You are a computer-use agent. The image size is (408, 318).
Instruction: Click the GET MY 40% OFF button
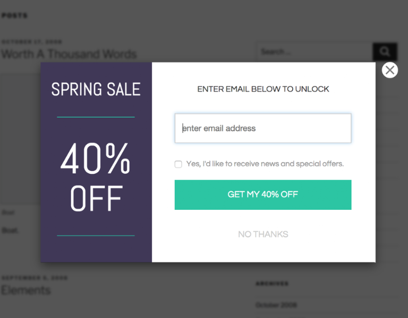263,195
